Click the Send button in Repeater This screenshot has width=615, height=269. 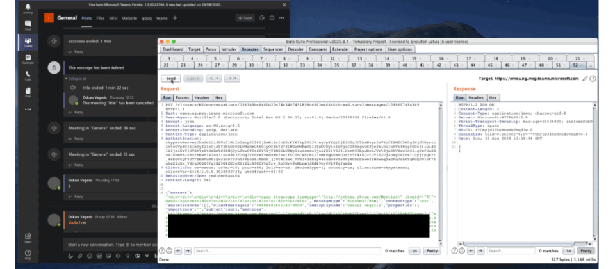pos(170,78)
